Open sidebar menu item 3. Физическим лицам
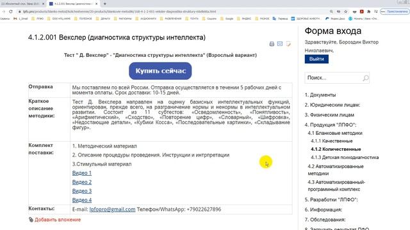This screenshot has height=230, width=410. tap(329, 115)
